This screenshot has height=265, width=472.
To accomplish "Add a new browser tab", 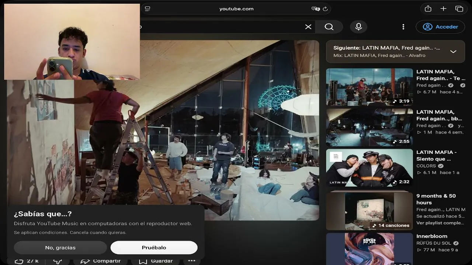I will (x=443, y=8).
